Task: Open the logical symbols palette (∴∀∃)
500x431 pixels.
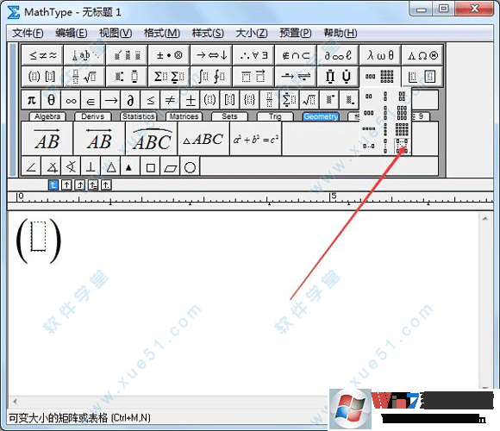Action: click(x=253, y=55)
